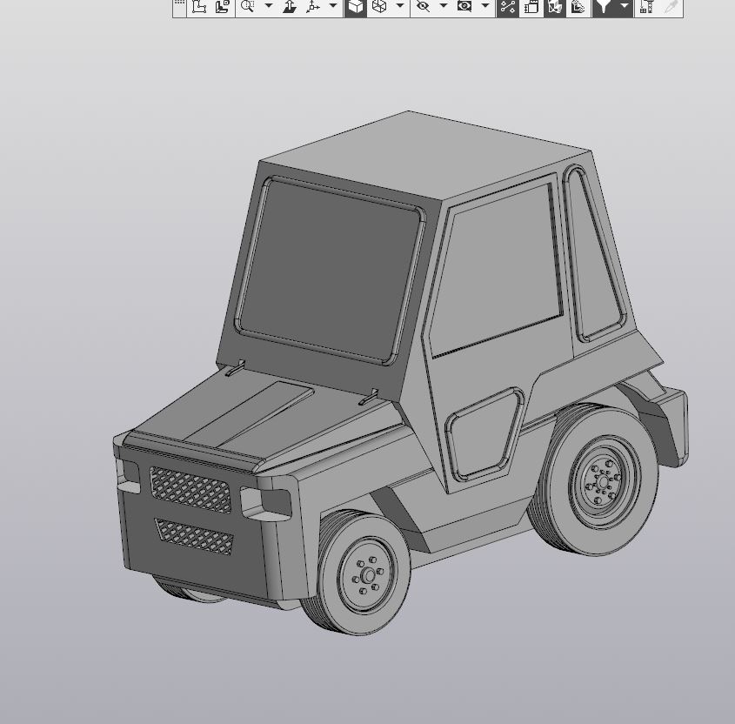
Task: Click the crossed-out eye hide icon
Action: pyautogui.click(x=423, y=7)
